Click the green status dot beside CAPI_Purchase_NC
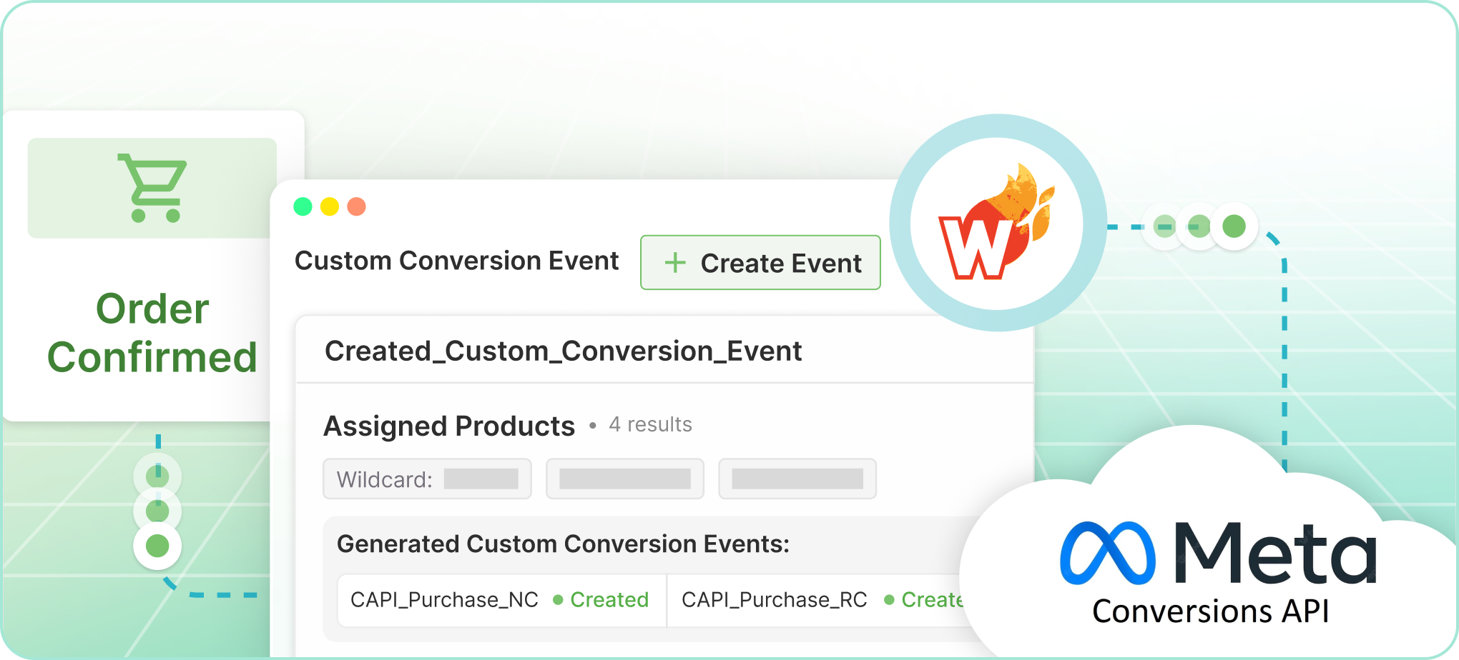 pyautogui.click(x=558, y=600)
